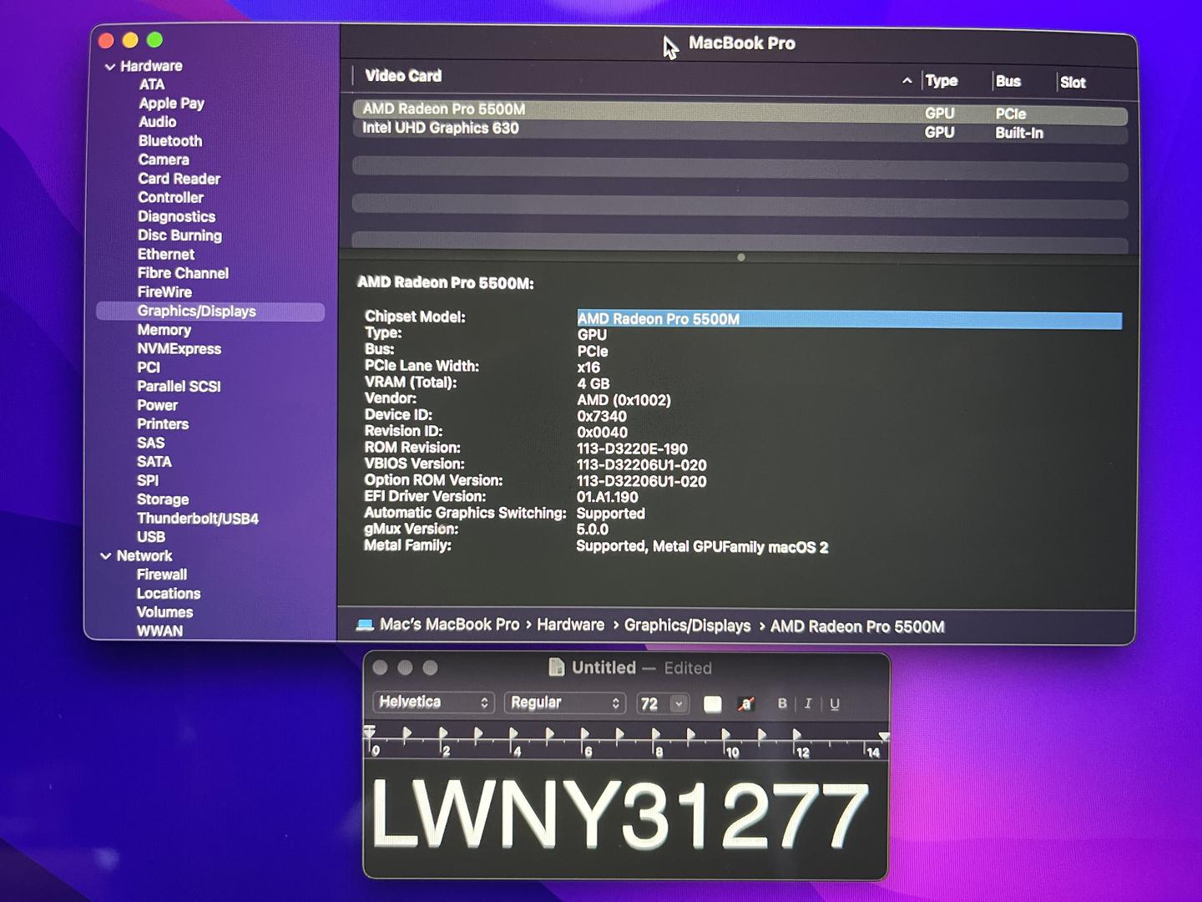Select Graphics/Displays in the sidebar
Image resolution: width=1202 pixels, height=902 pixels.
210,312
